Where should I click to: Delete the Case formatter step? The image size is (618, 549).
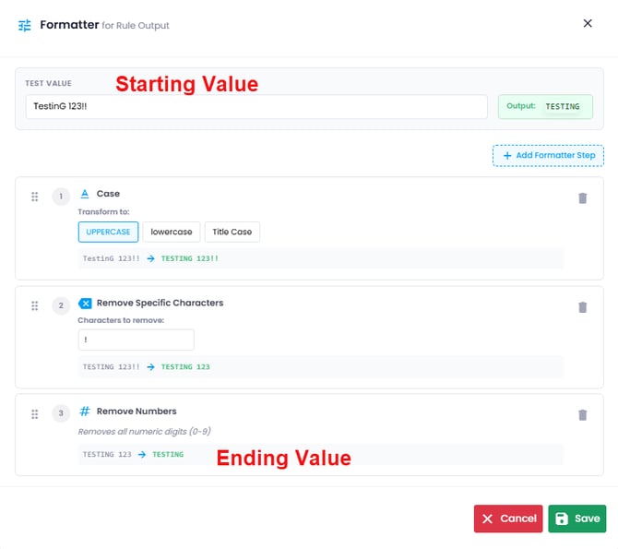[x=582, y=198]
